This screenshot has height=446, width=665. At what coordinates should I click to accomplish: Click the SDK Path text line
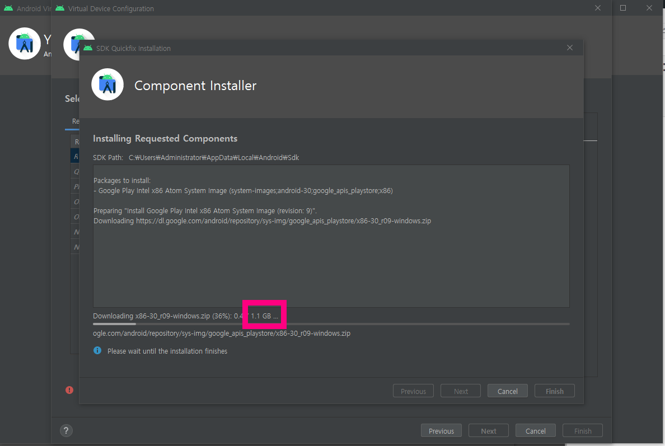pyautogui.click(x=196, y=157)
